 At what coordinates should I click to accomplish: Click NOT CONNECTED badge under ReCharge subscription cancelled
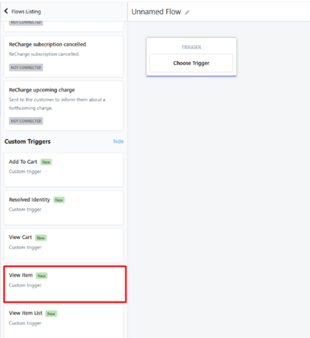(26, 68)
